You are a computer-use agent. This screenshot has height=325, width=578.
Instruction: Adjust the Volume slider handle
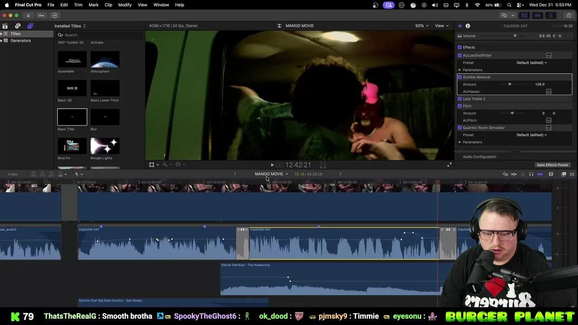(x=515, y=36)
